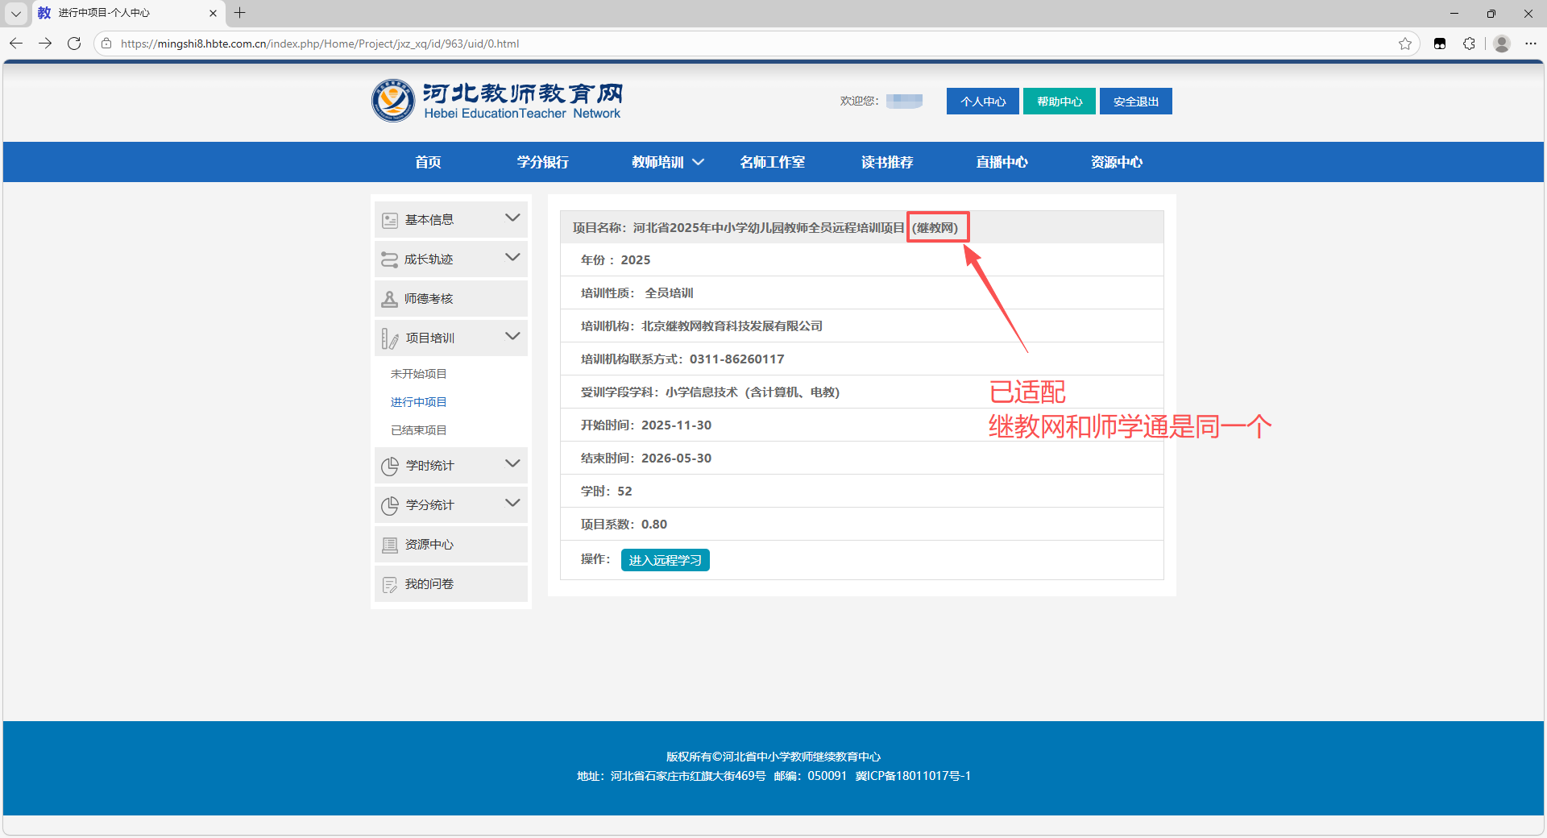Image resolution: width=1547 pixels, height=838 pixels.
Task: Expand the 成长轨迹 sidebar section
Action: click(x=512, y=258)
